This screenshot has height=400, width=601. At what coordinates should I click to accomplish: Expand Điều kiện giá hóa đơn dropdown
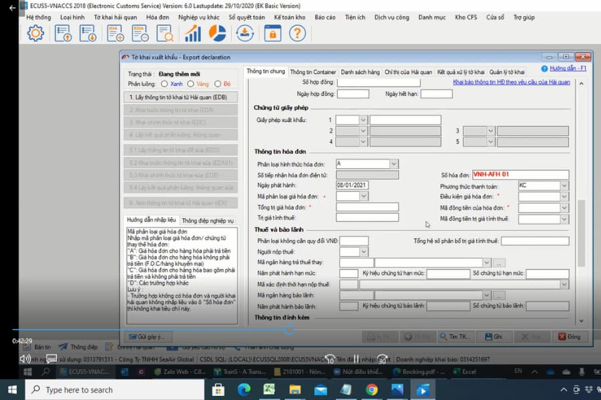tap(564, 197)
